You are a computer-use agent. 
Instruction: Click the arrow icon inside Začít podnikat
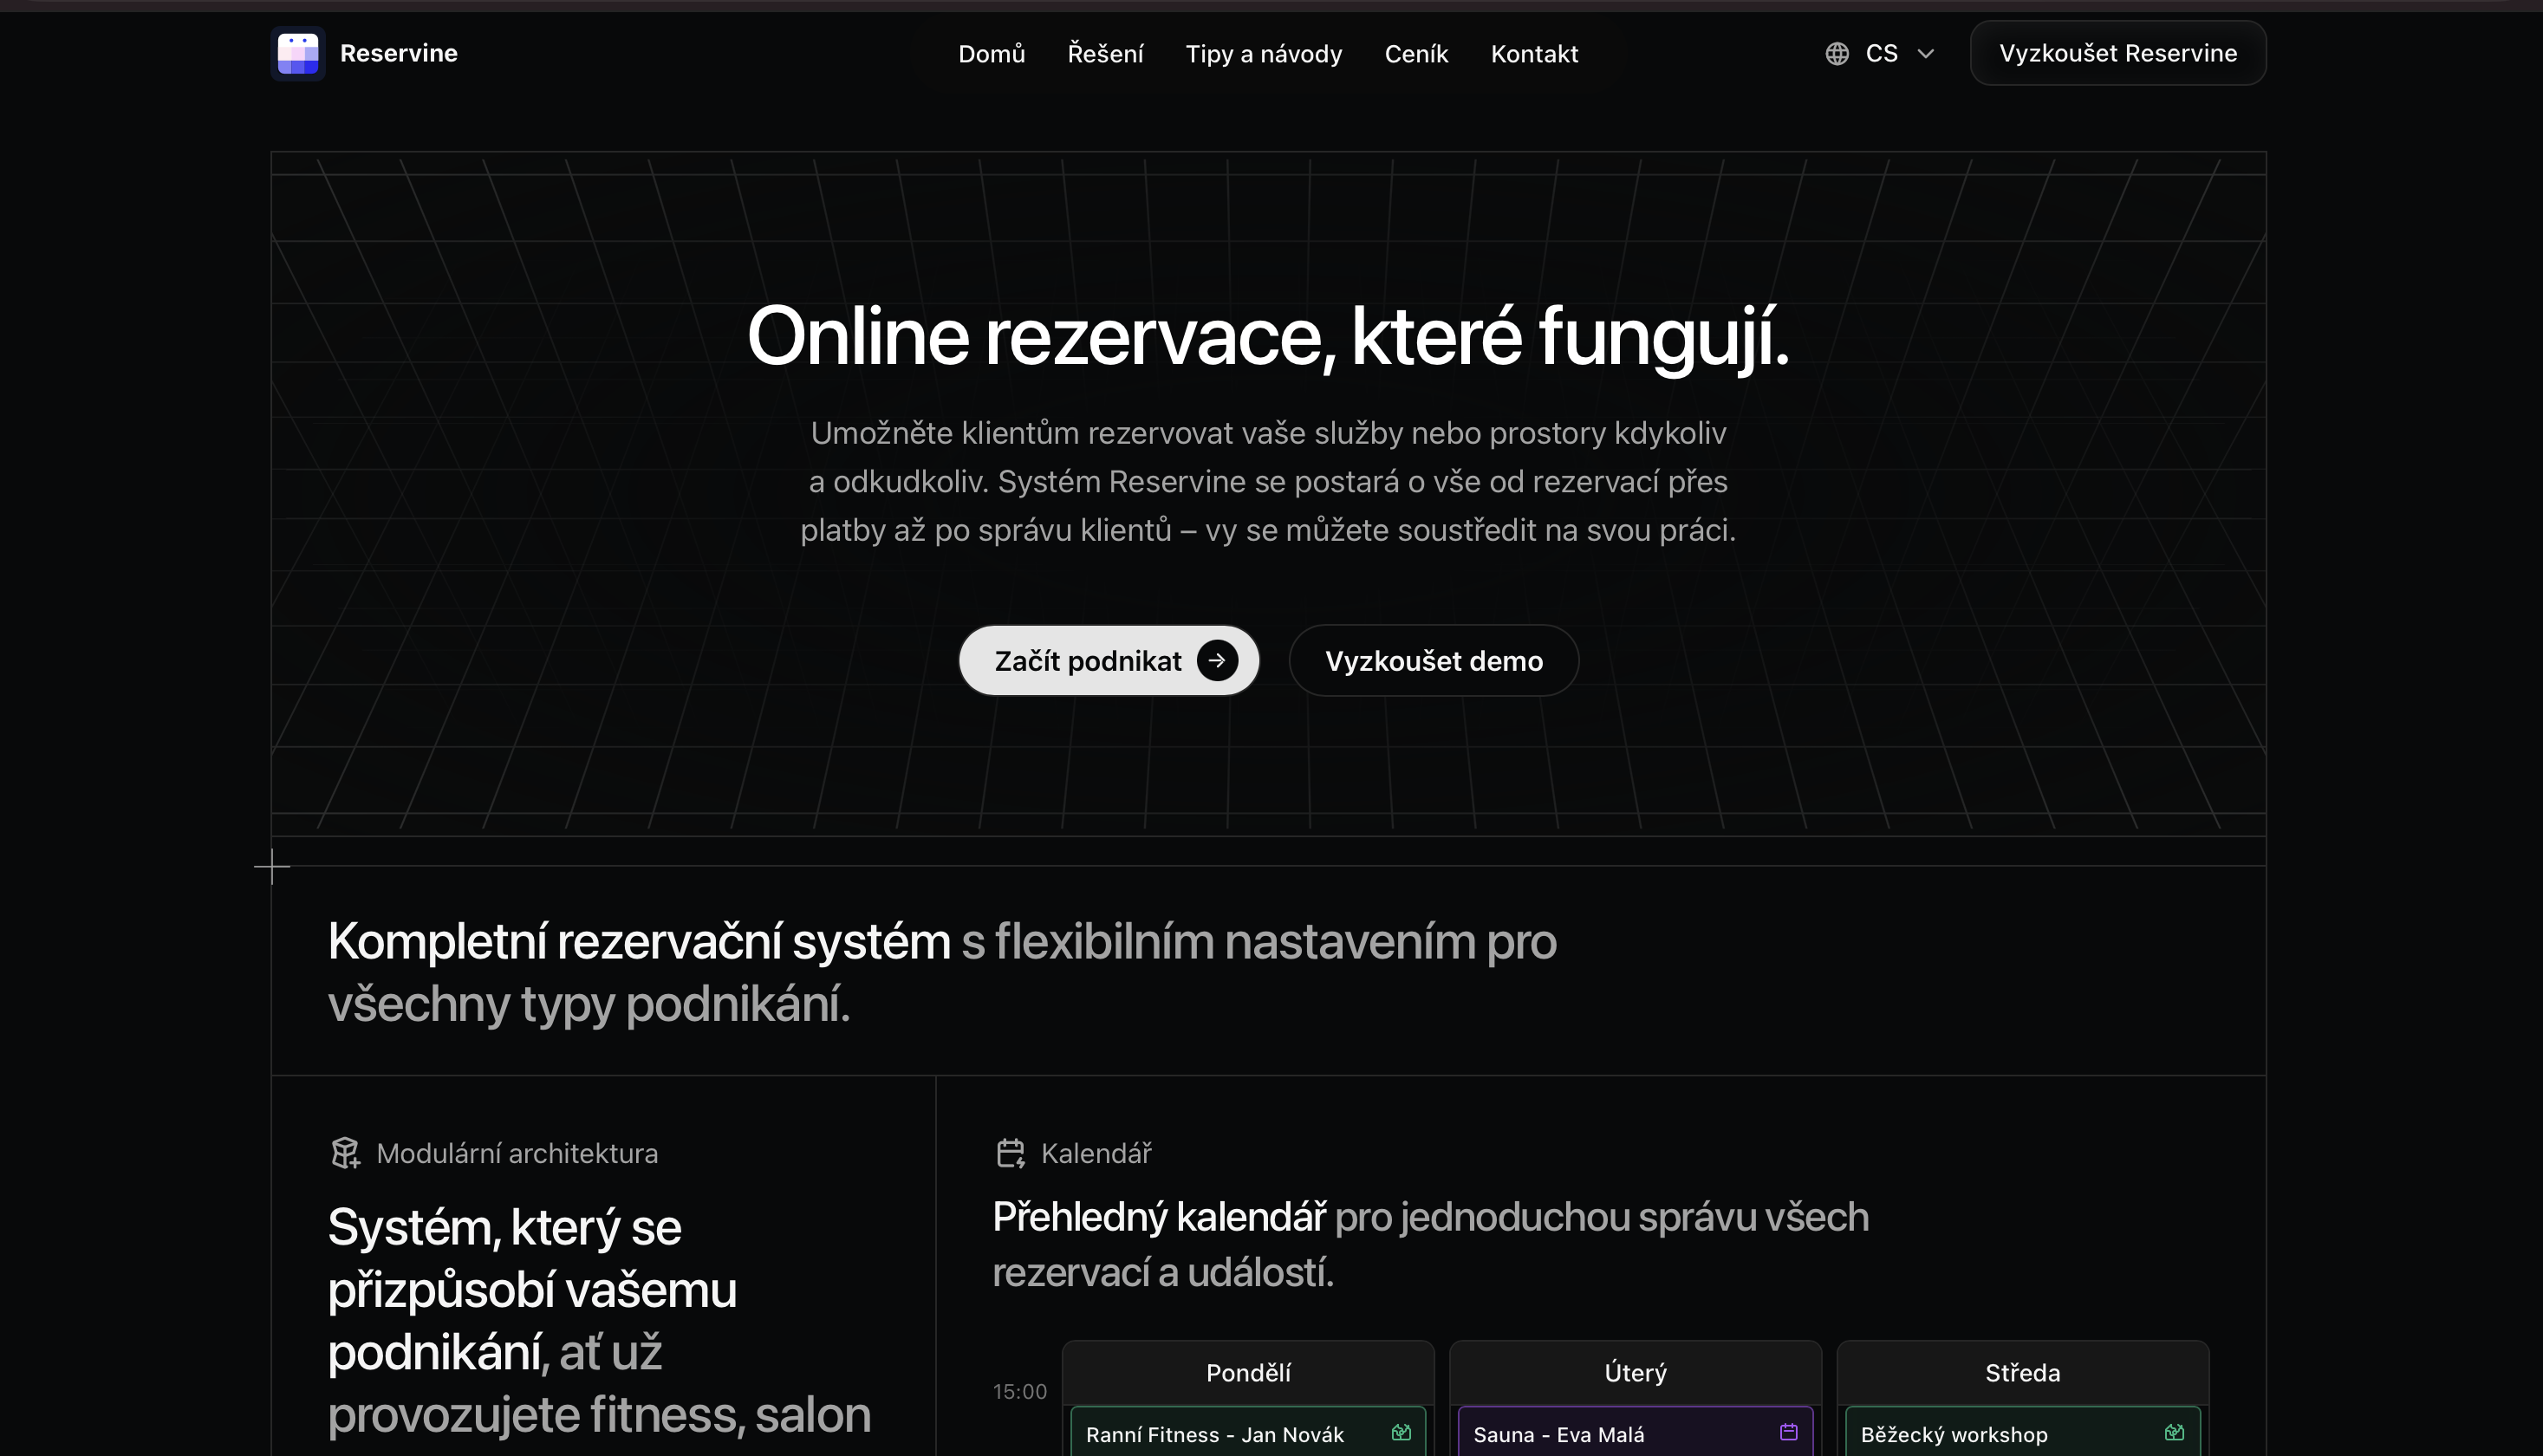click(1218, 660)
